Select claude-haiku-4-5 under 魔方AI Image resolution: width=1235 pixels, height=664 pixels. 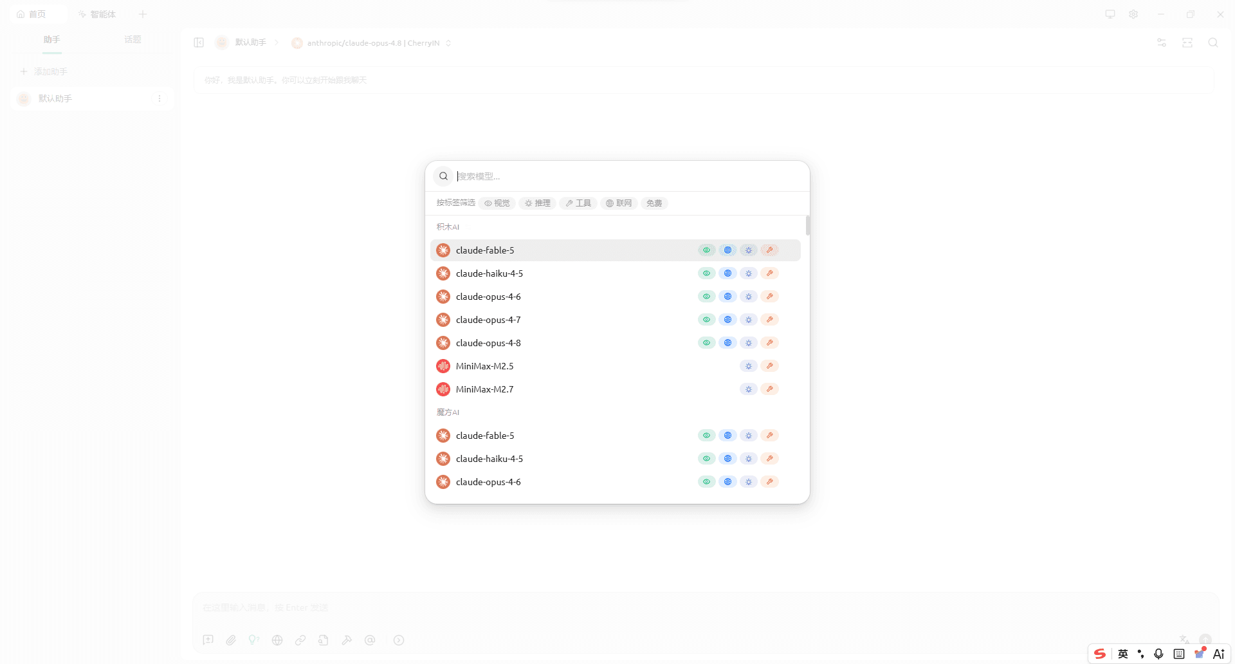pyautogui.click(x=616, y=459)
